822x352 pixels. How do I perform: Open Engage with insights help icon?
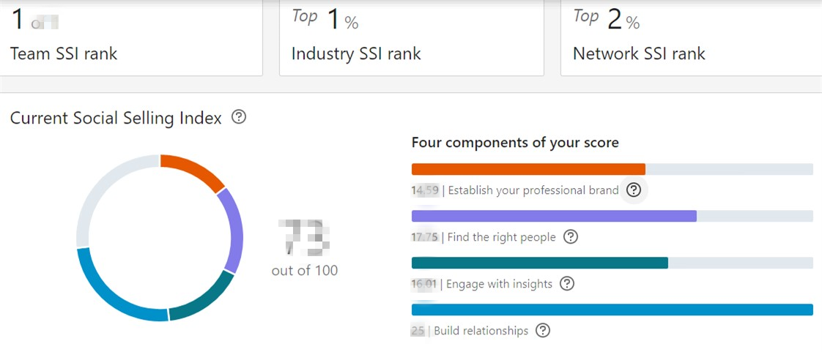tap(567, 284)
